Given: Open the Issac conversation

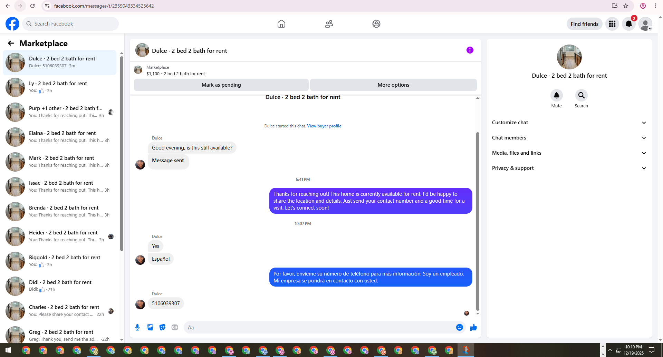Looking at the screenshot, I should 59,187.
